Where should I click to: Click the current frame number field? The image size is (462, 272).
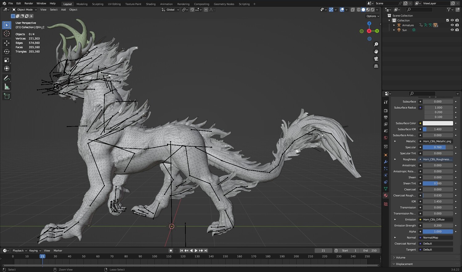(323, 250)
